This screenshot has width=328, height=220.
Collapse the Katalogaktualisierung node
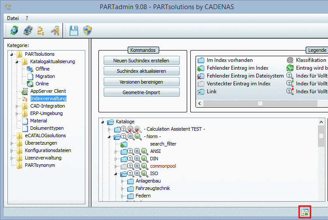17,62
